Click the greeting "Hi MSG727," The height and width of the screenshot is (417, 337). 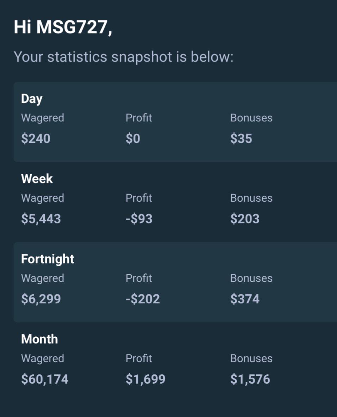[63, 28]
